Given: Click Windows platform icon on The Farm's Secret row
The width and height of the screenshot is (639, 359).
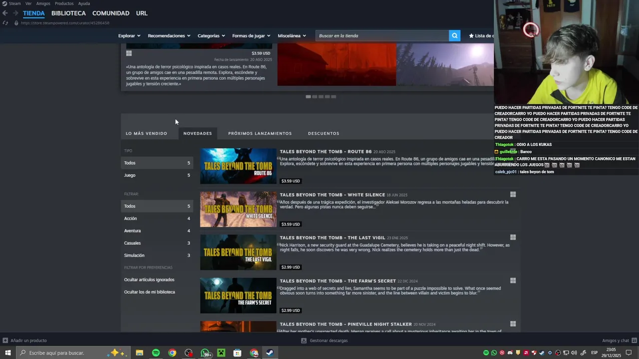Looking at the screenshot, I should click(x=513, y=281).
